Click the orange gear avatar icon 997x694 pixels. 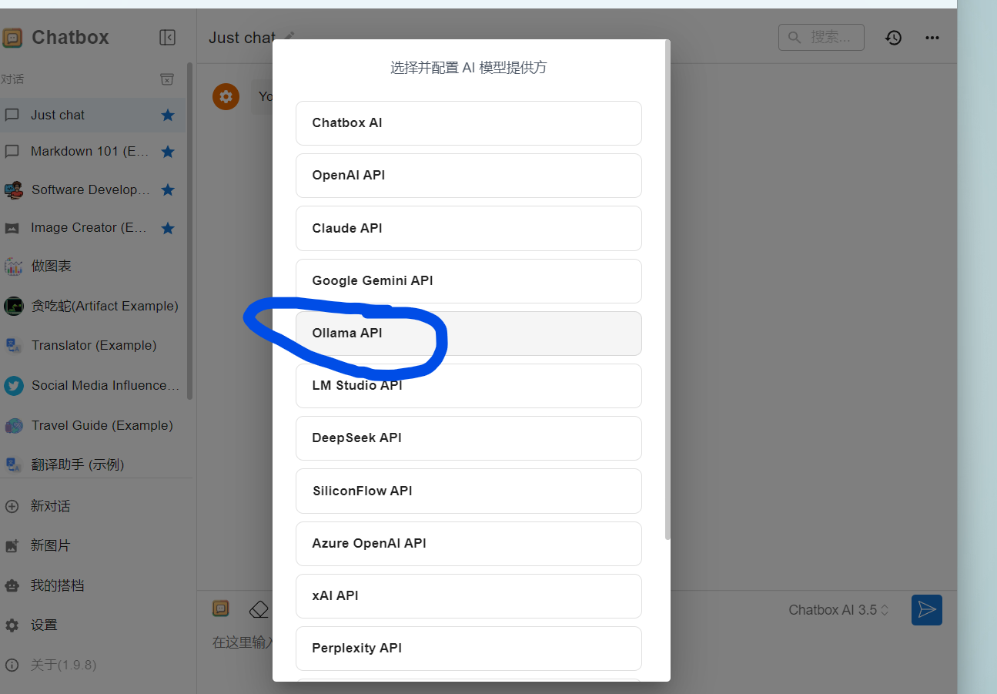(226, 96)
